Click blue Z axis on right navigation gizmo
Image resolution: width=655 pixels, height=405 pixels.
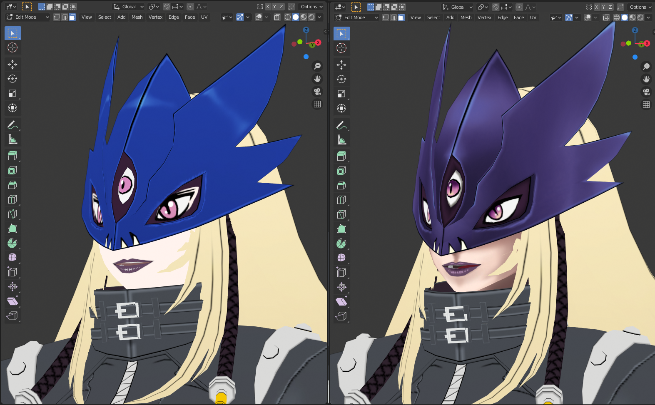[x=635, y=30]
